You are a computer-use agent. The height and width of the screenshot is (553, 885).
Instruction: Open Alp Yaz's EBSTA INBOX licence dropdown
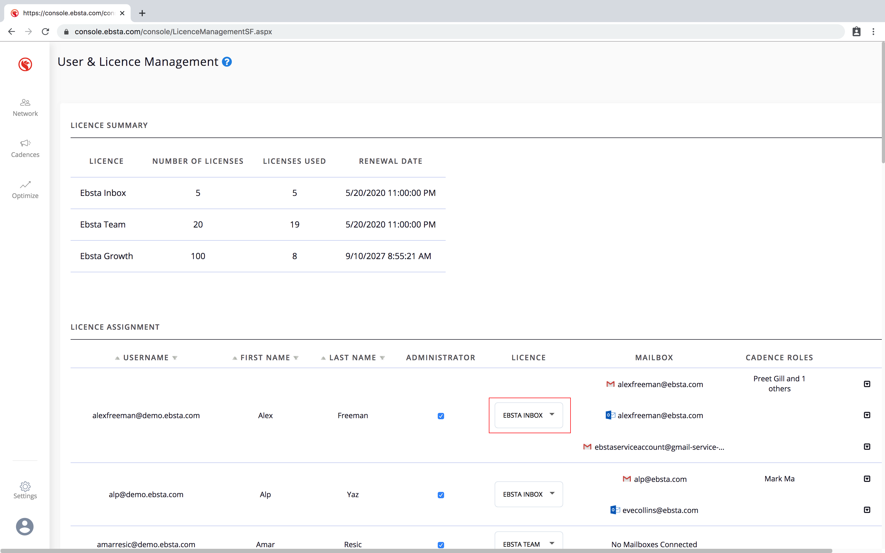click(x=528, y=494)
